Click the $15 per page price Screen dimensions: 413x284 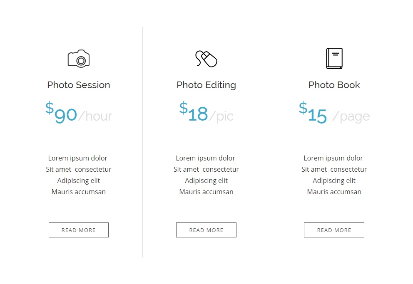click(334, 112)
